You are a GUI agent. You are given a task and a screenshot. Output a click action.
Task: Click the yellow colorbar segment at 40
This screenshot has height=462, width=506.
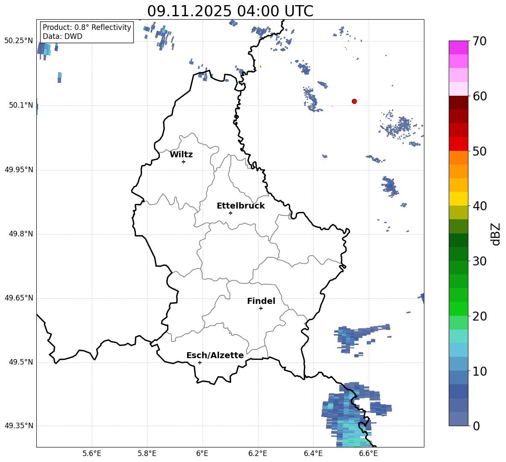pos(458,199)
